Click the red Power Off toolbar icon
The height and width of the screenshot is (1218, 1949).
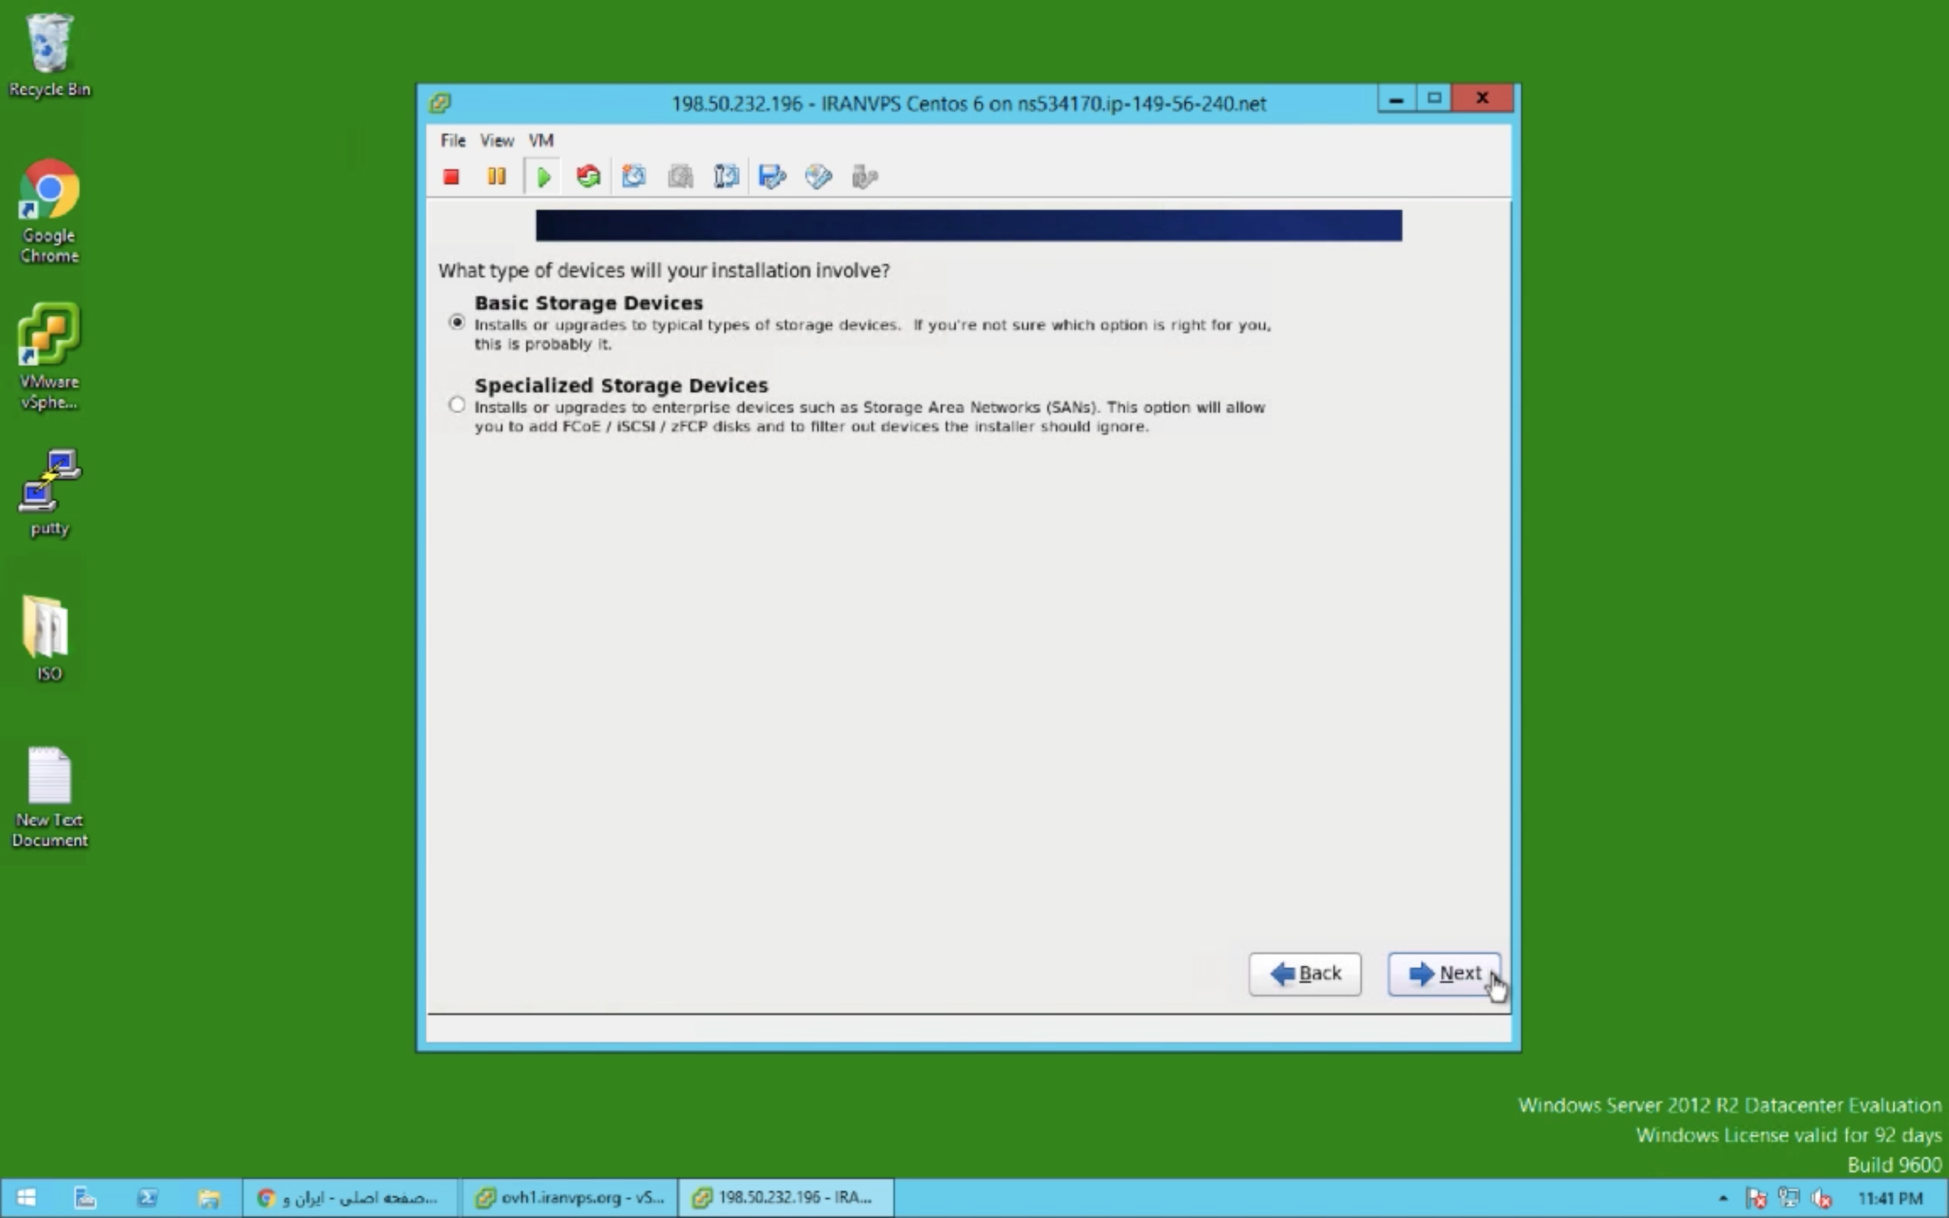click(451, 177)
